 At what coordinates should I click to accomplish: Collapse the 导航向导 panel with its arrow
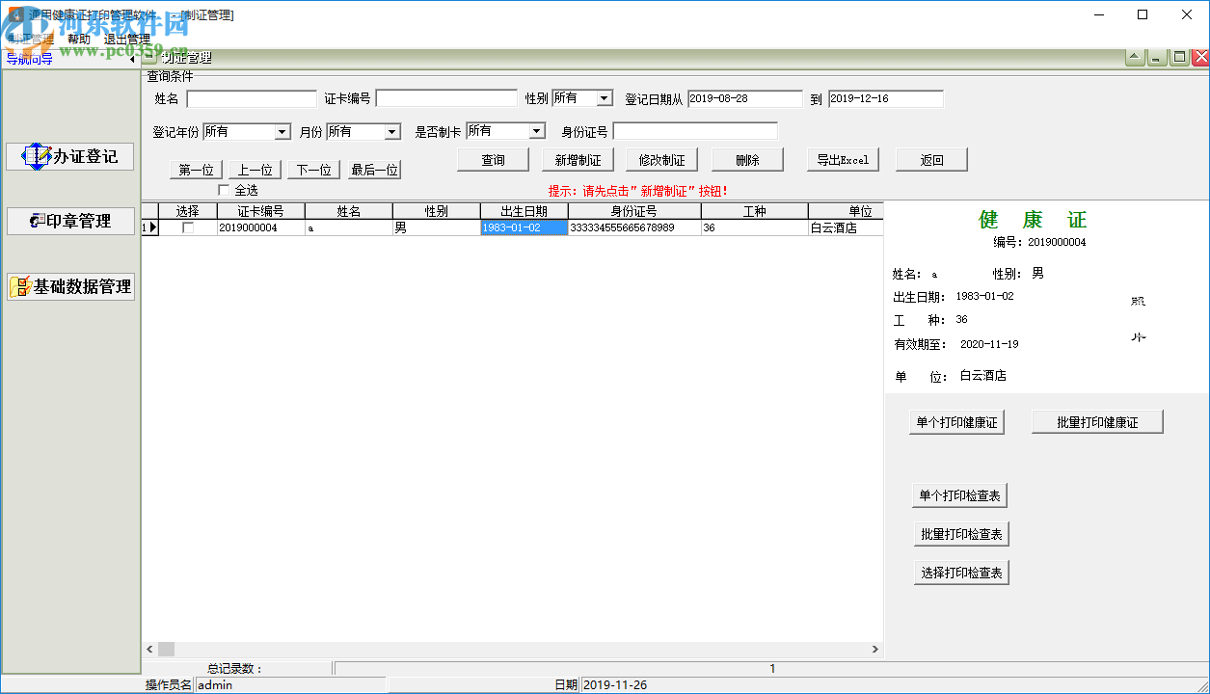(132, 59)
